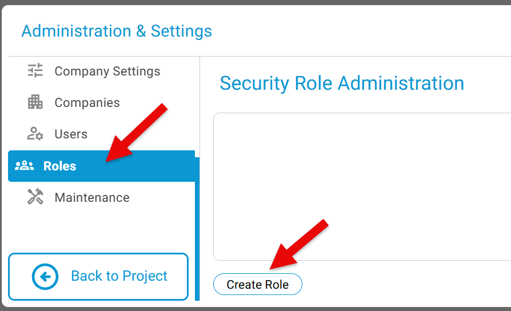Select the highlighted Roles menu item

click(x=60, y=166)
